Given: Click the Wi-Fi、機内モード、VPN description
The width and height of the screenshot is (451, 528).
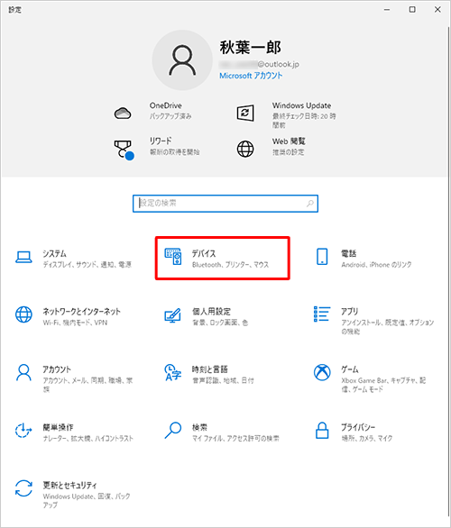Looking at the screenshot, I should coord(75,323).
